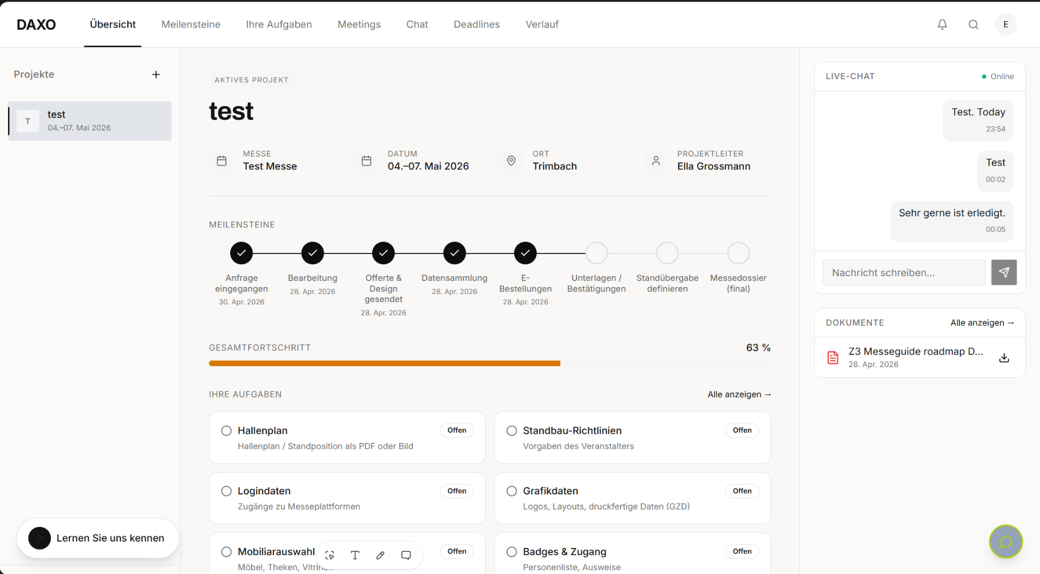Screen dimensions: 1040x574
Task: Click the search magnifier icon
Action: click(973, 24)
